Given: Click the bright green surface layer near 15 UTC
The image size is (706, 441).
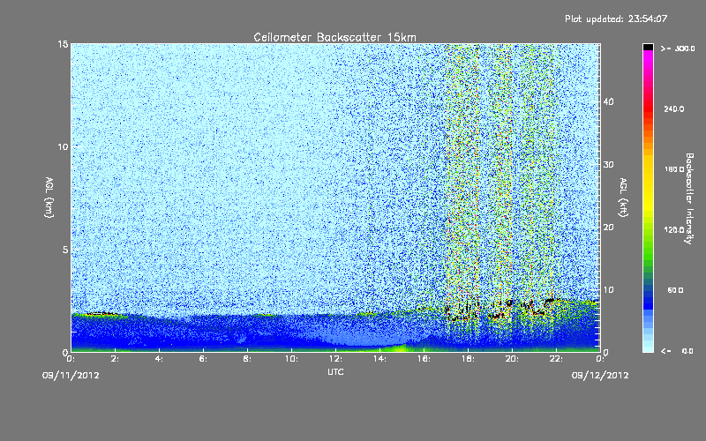Looking at the screenshot, I should pos(396,348).
